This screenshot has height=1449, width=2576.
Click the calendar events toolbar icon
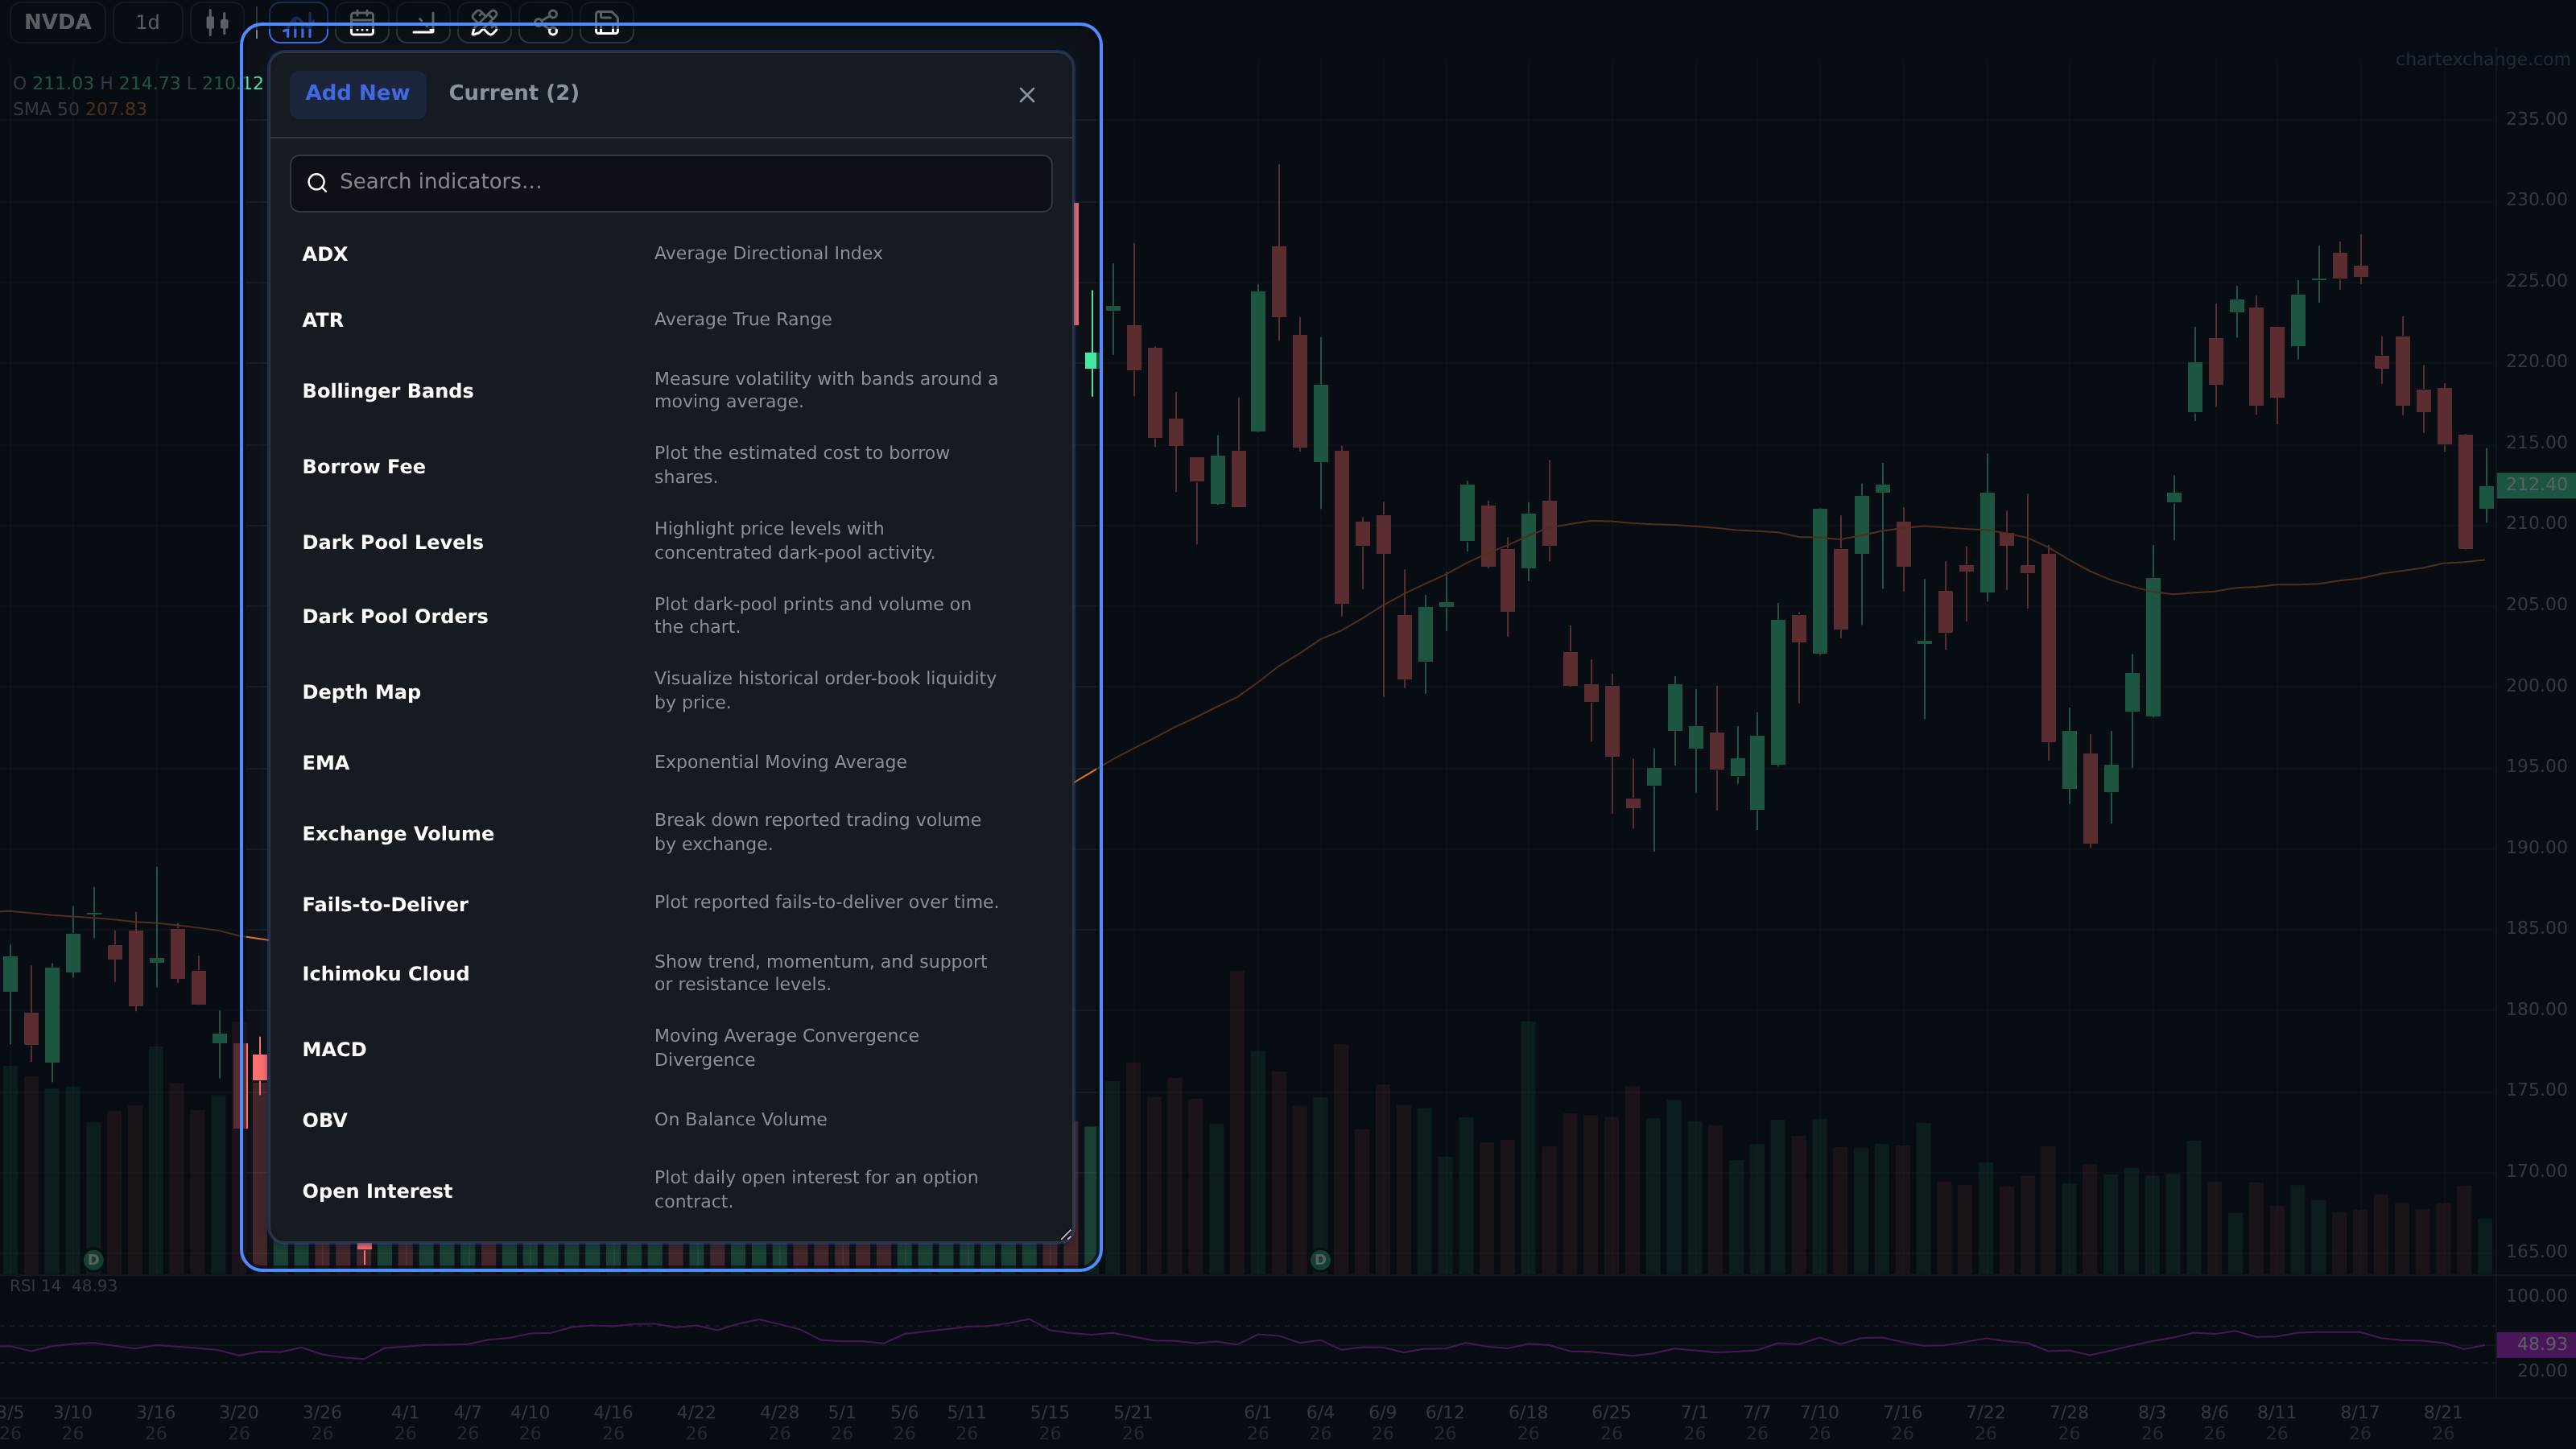pos(362,22)
